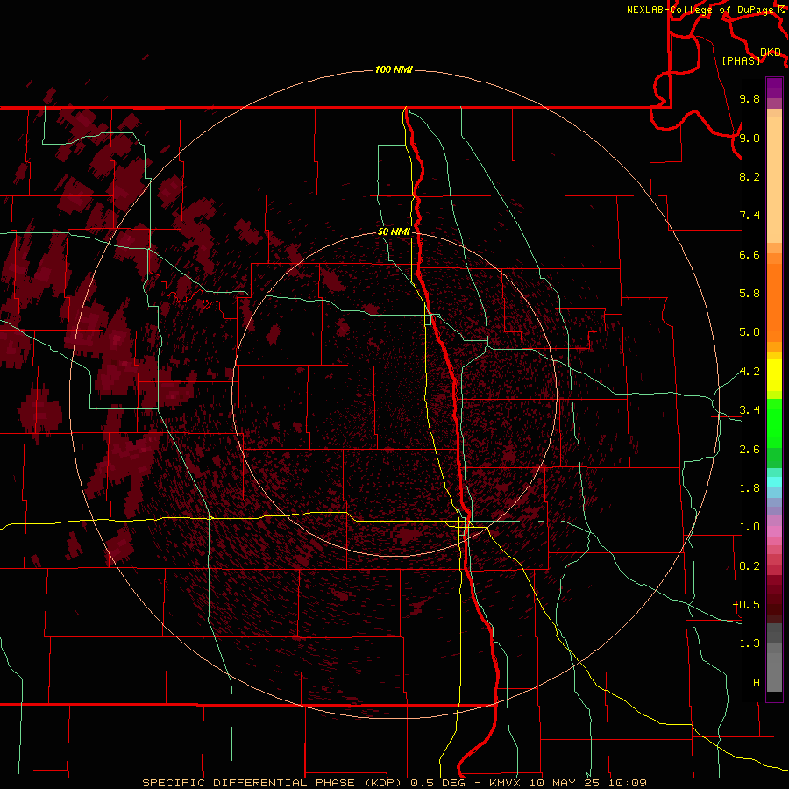The image size is (789, 789).
Task: Click the cyan segment of the color bar
Action: (x=774, y=482)
